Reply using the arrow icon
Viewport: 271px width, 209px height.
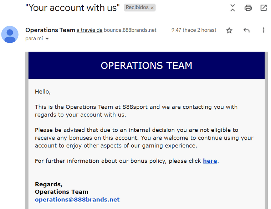click(x=246, y=30)
